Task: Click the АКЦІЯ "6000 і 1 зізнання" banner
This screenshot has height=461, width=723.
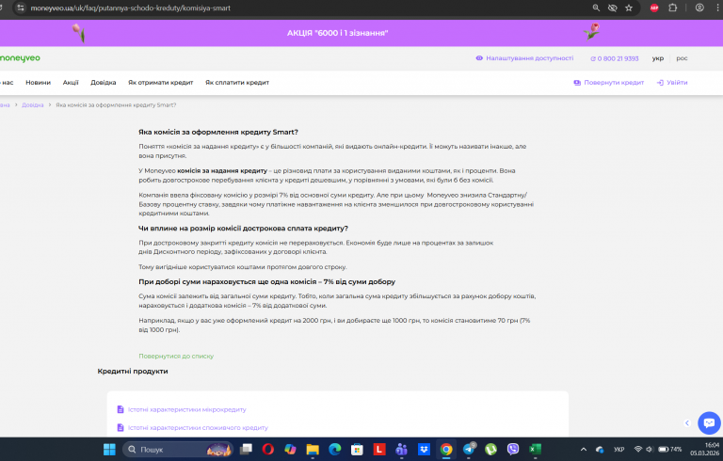Action: tap(337, 33)
